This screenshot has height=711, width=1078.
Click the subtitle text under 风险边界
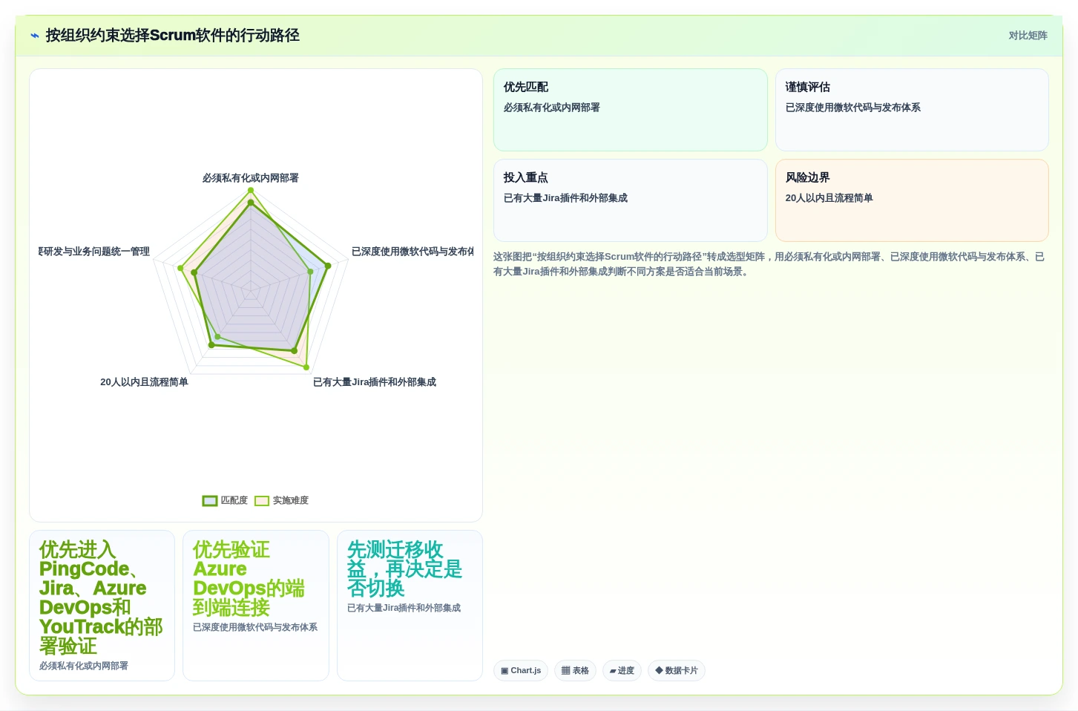point(829,198)
